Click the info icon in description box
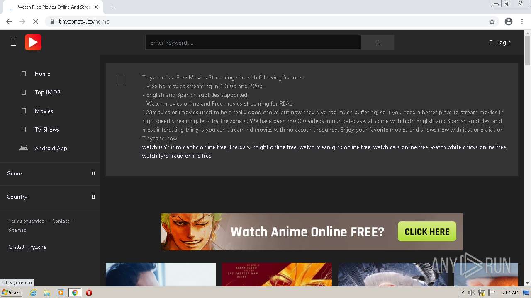This screenshot has width=531, height=298. click(122, 81)
